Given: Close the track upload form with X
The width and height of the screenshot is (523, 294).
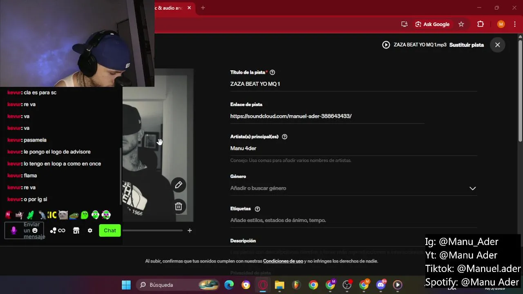Looking at the screenshot, I should point(497,45).
